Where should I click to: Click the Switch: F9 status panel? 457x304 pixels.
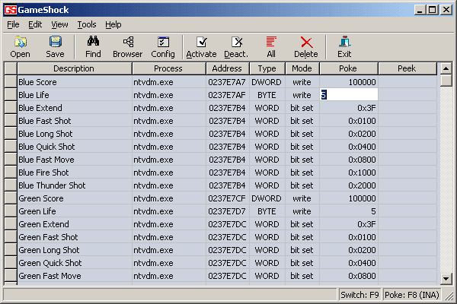pos(360,295)
